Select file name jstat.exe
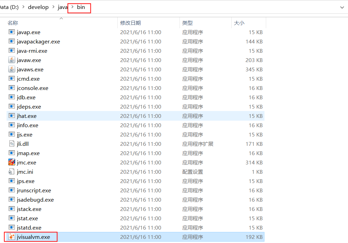Screen dimensions: 348x243 (x=27, y=219)
